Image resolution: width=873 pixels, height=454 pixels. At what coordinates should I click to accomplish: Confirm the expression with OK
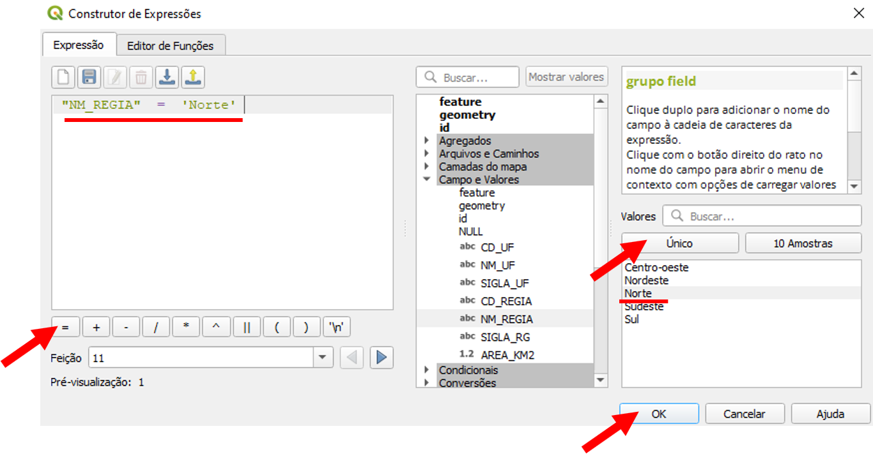[659, 414]
